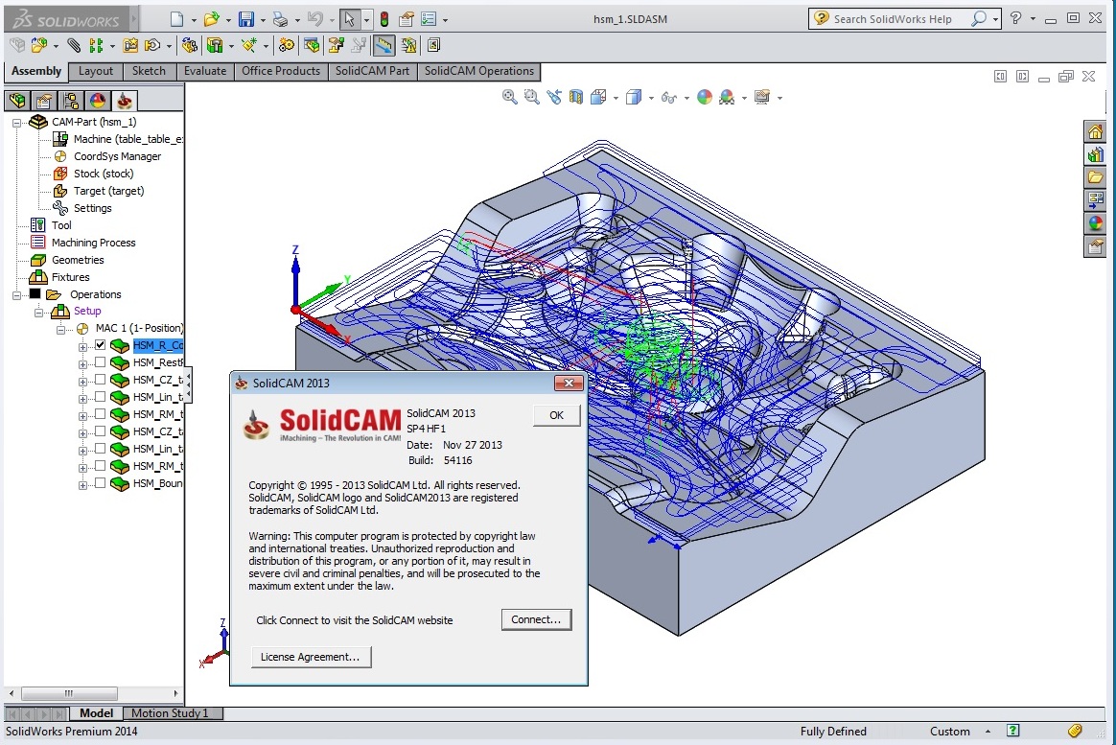The width and height of the screenshot is (1116, 745).
Task: Open the Office Products tab
Action: (280, 71)
